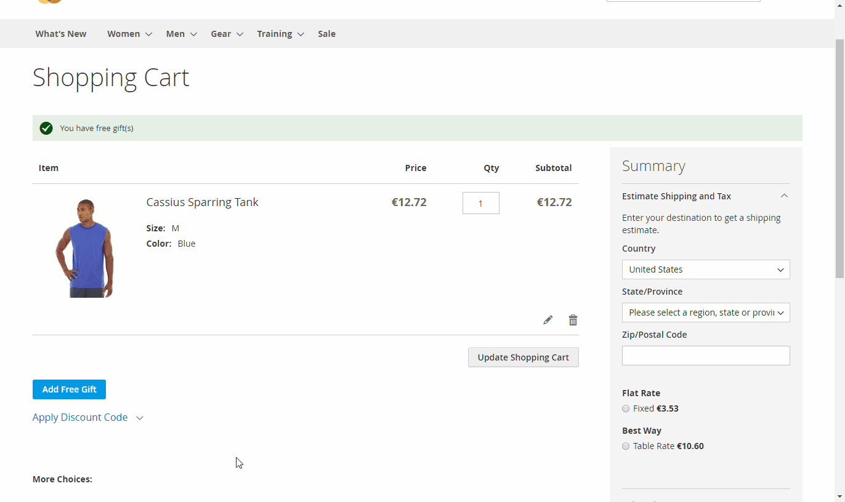Click the trash icon to remove item
845x502 pixels.
(573, 320)
